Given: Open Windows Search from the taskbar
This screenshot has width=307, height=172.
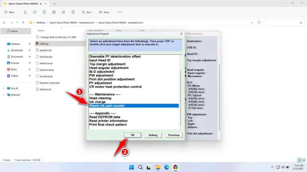Looking at the screenshot, I should click(x=140, y=167).
